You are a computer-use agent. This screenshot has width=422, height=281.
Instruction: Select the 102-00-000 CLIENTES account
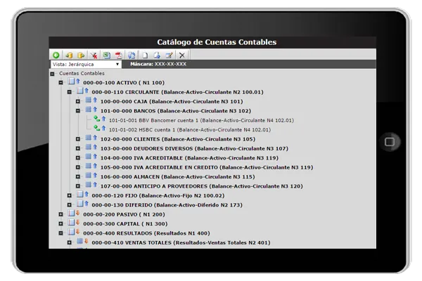pyautogui.click(x=178, y=139)
